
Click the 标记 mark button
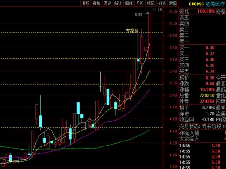point(151,3)
